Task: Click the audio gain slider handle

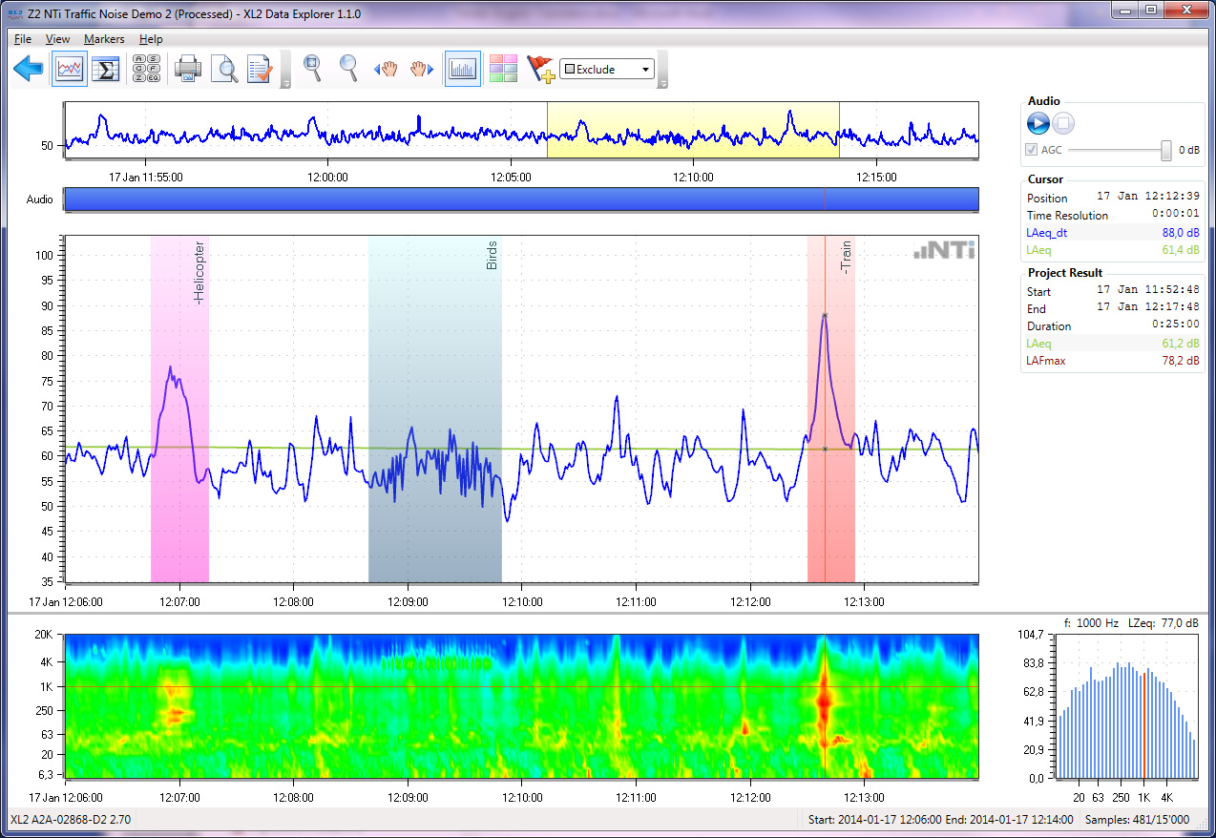Action: (x=1165, y=150)
